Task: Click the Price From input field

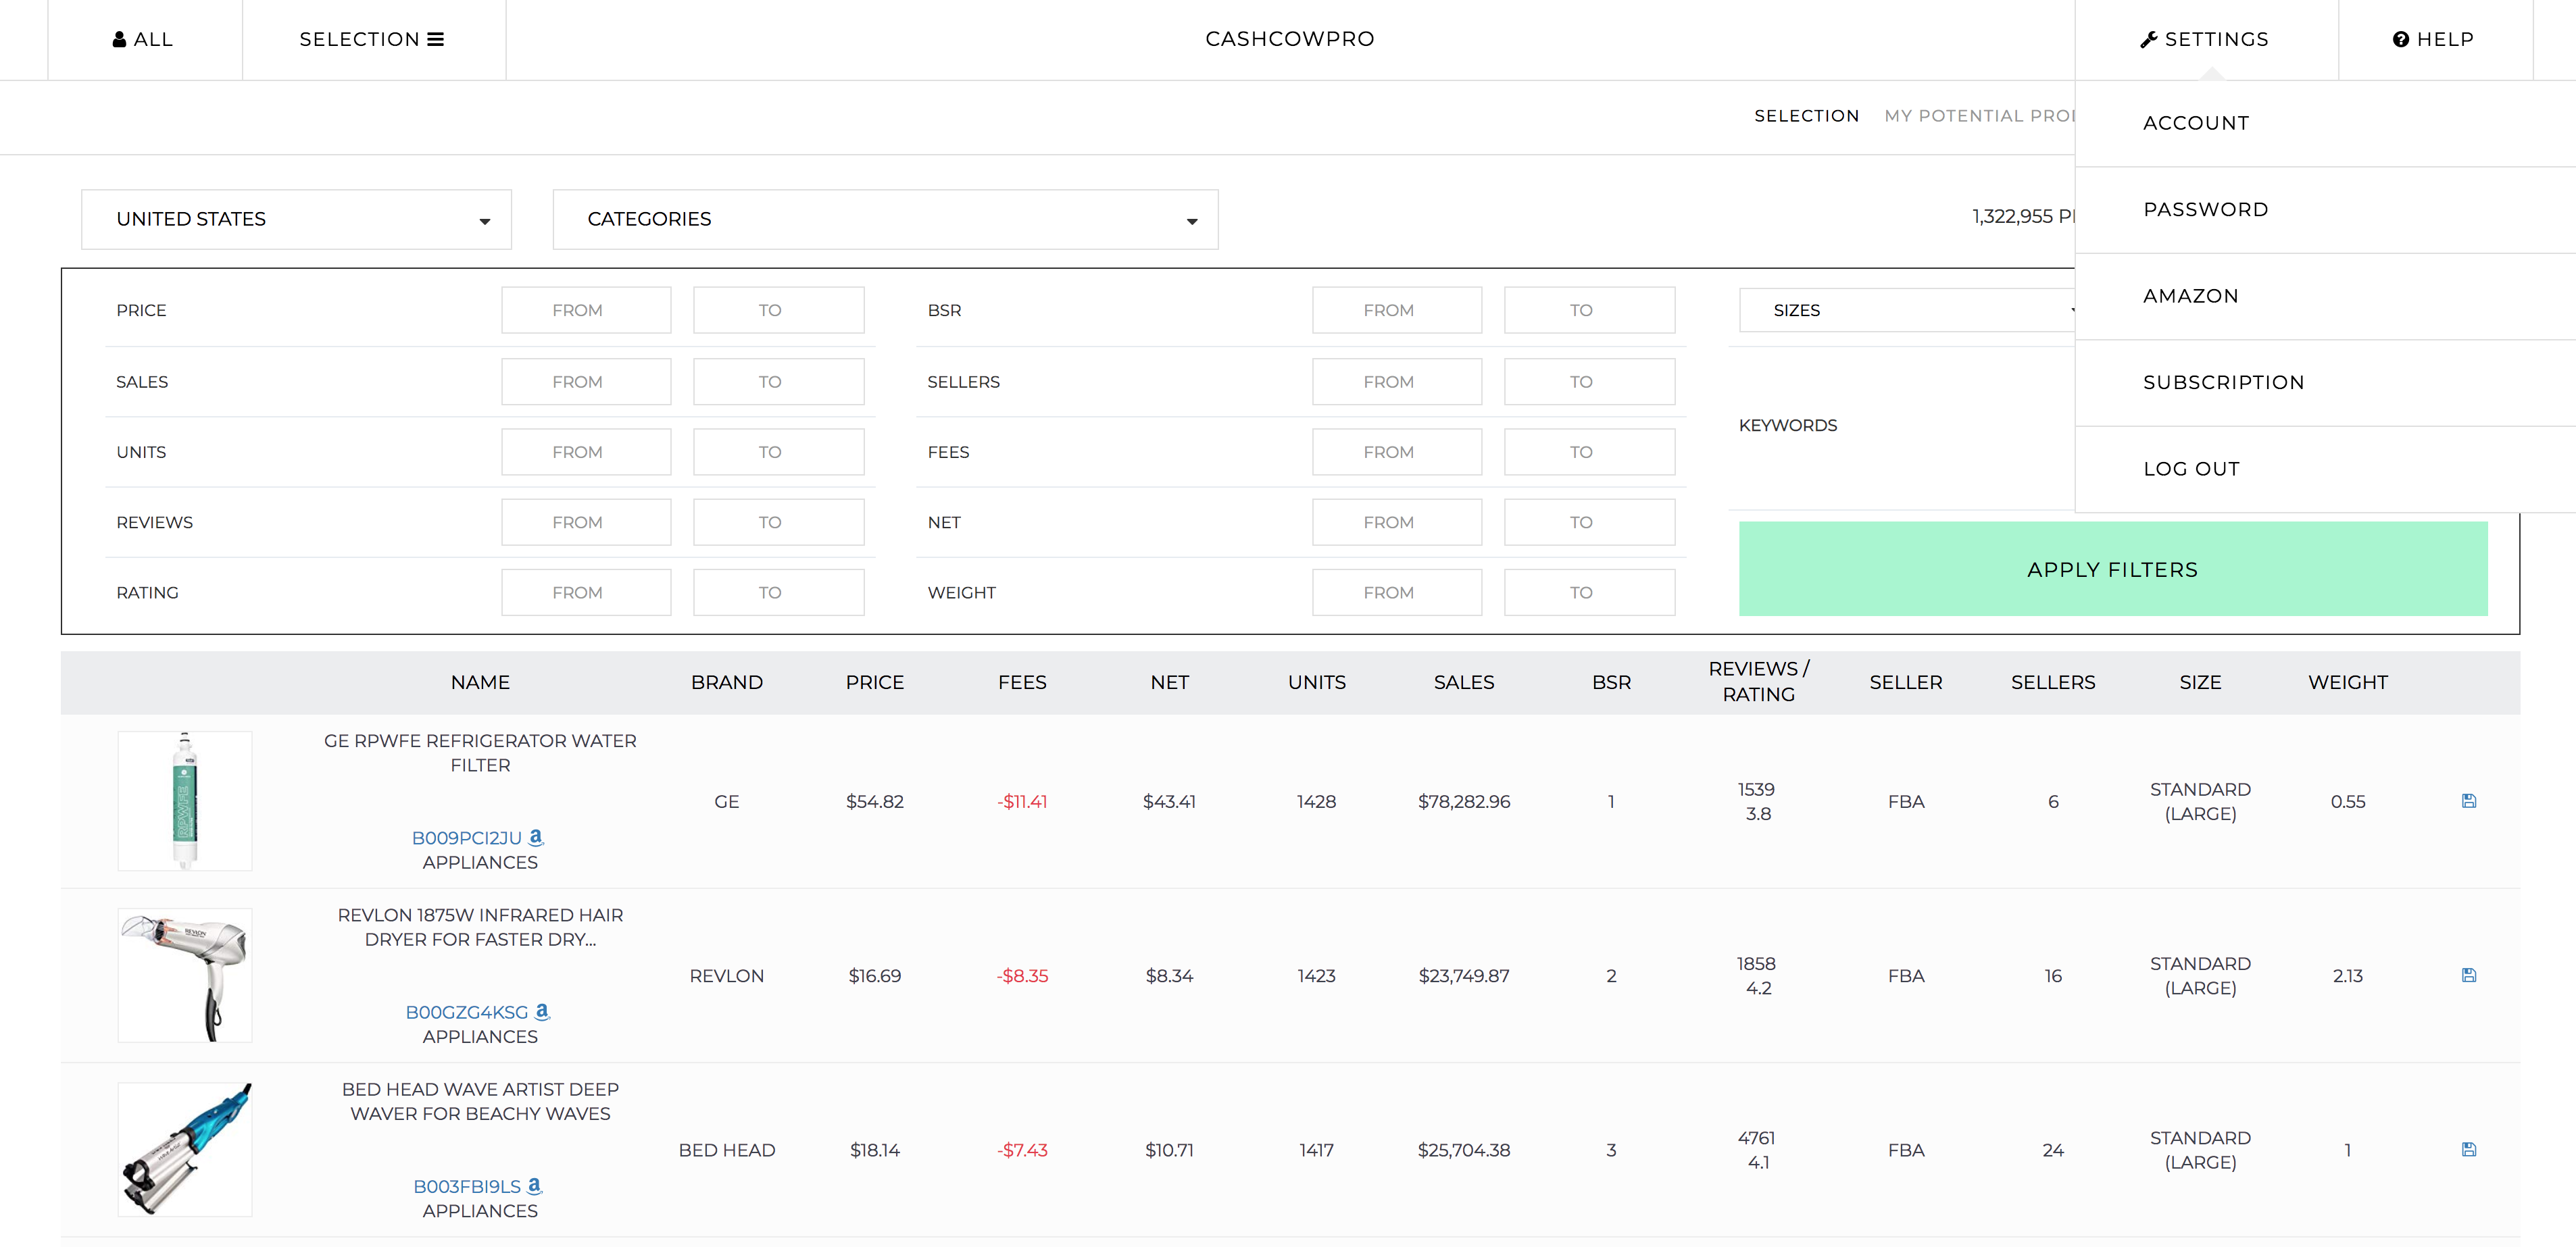Action: pos(586,310)
